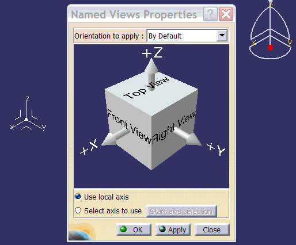Screen dimensions: 296x245
Task: Click the +Z axis arrow on the cube
Action: tap(151, 74)
